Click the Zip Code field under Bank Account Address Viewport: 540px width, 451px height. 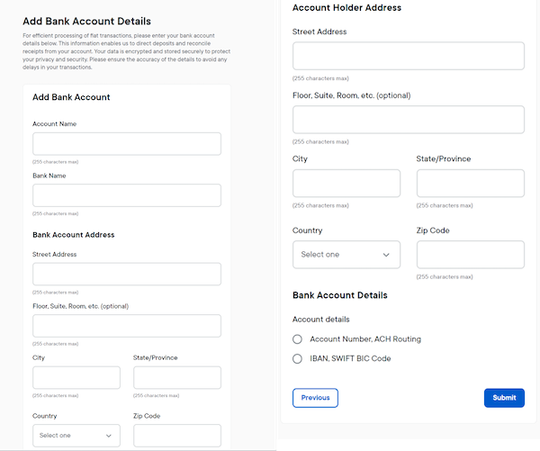click(176, 436)
